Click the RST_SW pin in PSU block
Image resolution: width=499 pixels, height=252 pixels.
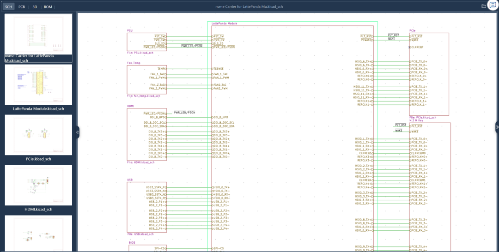[160, 36]
